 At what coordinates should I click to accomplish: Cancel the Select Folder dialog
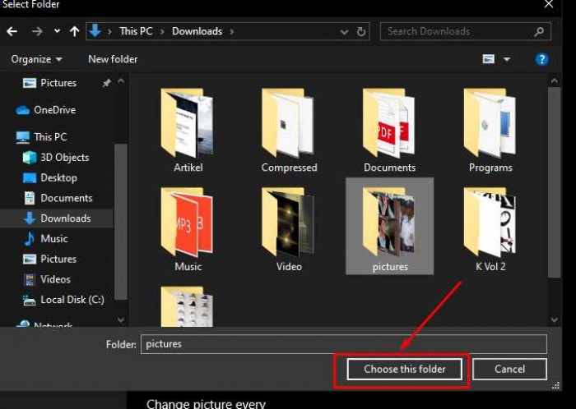point(509,369)
